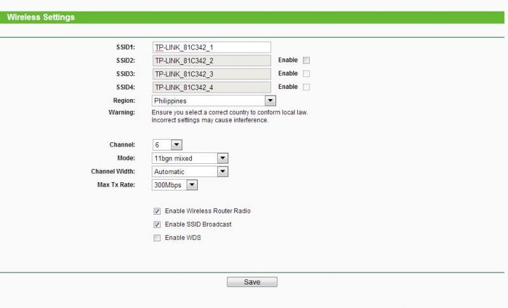Click the 'Enable Wireless Router Radio' label text

(x=208, y=211)
